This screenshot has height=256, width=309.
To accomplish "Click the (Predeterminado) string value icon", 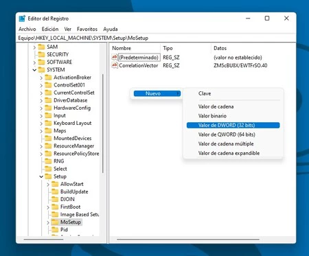I will (x=115, y=57).
